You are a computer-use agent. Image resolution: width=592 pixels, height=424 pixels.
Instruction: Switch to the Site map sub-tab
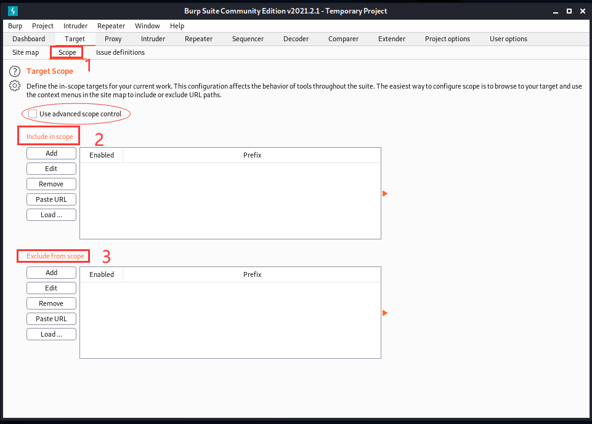[25, 52]
